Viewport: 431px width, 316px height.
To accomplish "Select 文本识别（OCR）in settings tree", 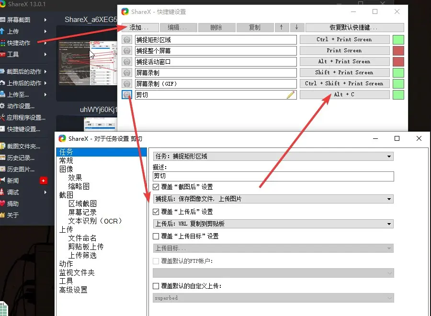I will pos(95,221).
